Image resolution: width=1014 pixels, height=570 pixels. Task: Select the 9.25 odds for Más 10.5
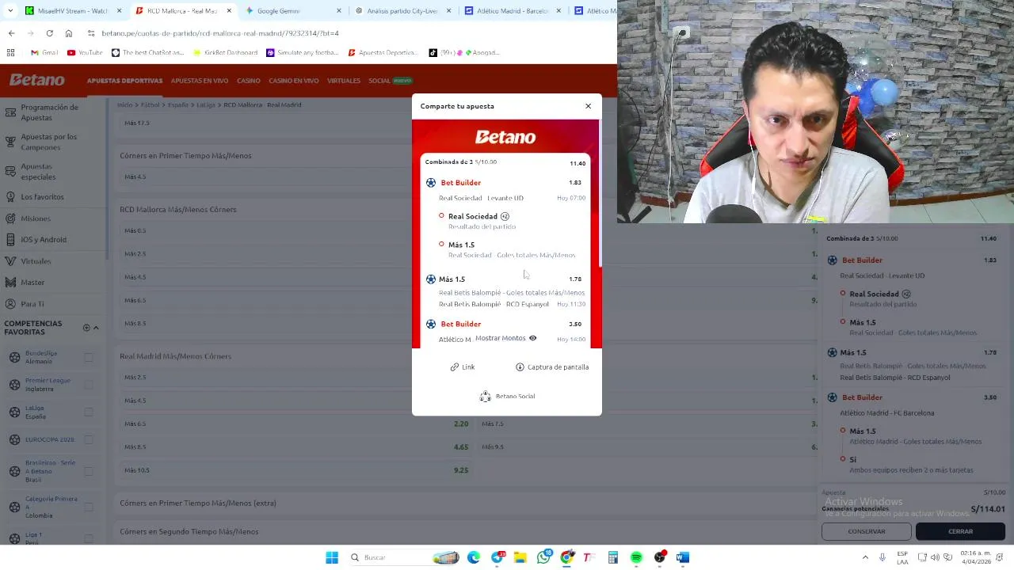click(x=461, y=470)
